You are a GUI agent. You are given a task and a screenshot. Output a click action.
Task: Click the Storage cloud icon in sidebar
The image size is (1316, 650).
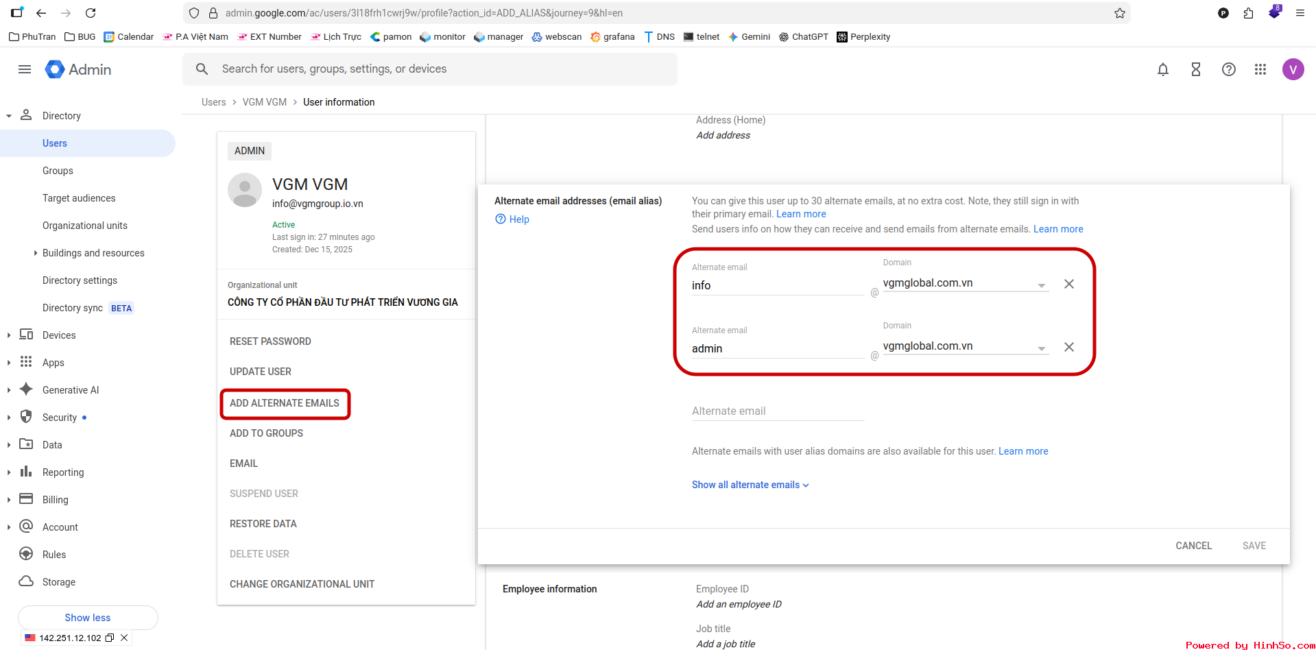pyautogui.click(x=25, y=581)
